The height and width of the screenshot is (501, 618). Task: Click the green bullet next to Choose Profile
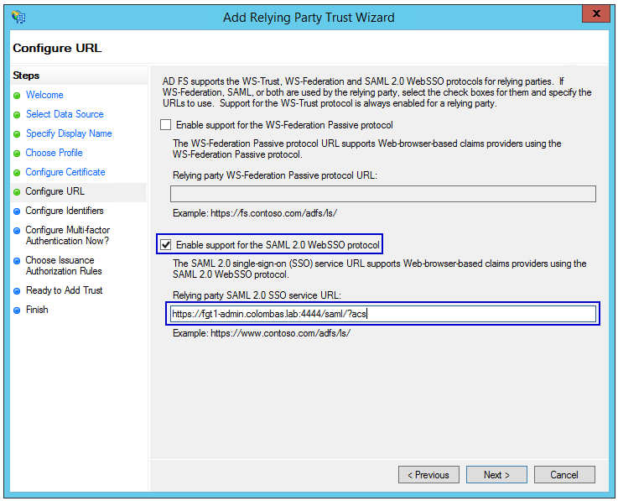click(17, 154)
